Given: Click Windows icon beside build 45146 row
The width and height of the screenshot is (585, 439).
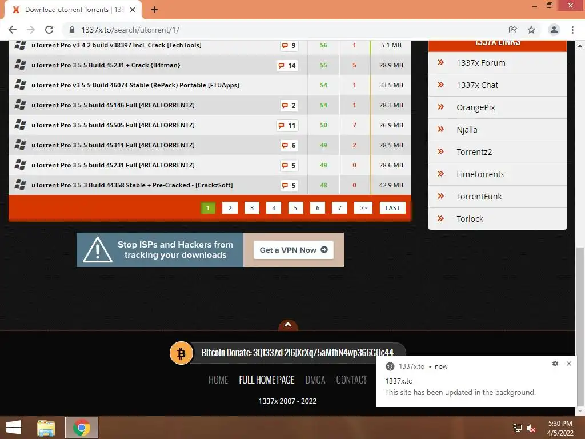Looking at the screenshot, I should pos(20,105).
